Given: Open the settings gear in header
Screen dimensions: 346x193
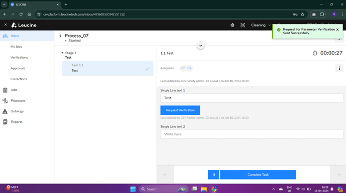Looking at the screenshot, I should click(x=232, y=25).
